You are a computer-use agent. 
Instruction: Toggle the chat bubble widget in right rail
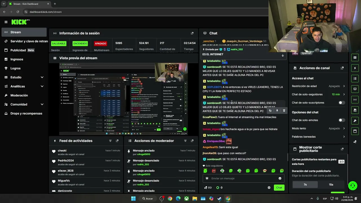coord(355,89)
